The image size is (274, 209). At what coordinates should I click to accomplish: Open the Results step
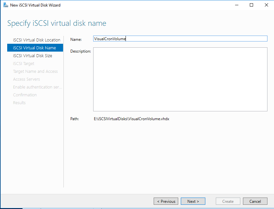[19, 103]
